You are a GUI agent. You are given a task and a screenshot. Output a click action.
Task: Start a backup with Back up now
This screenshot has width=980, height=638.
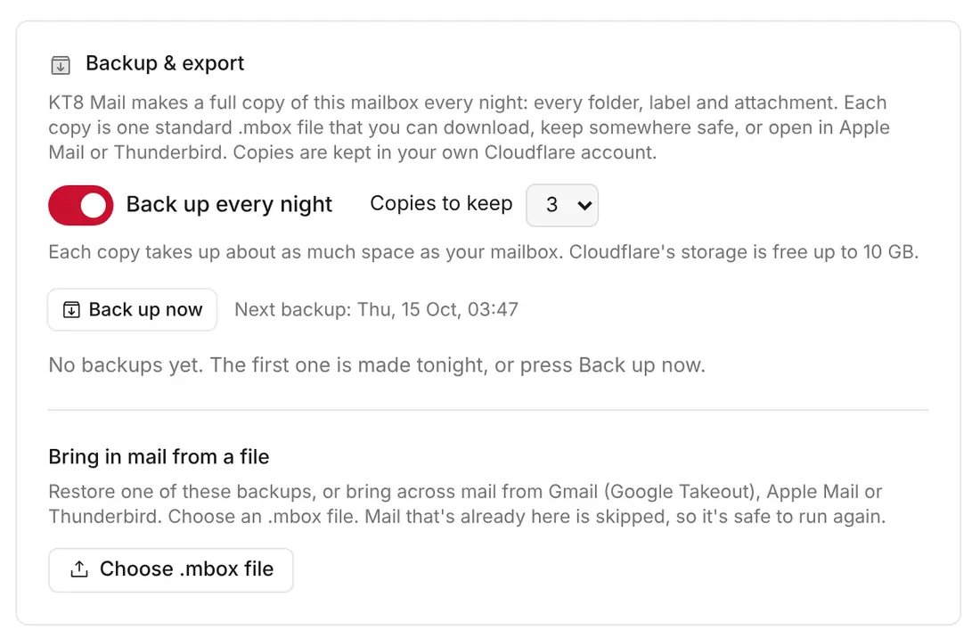click(x=133, y=309)
